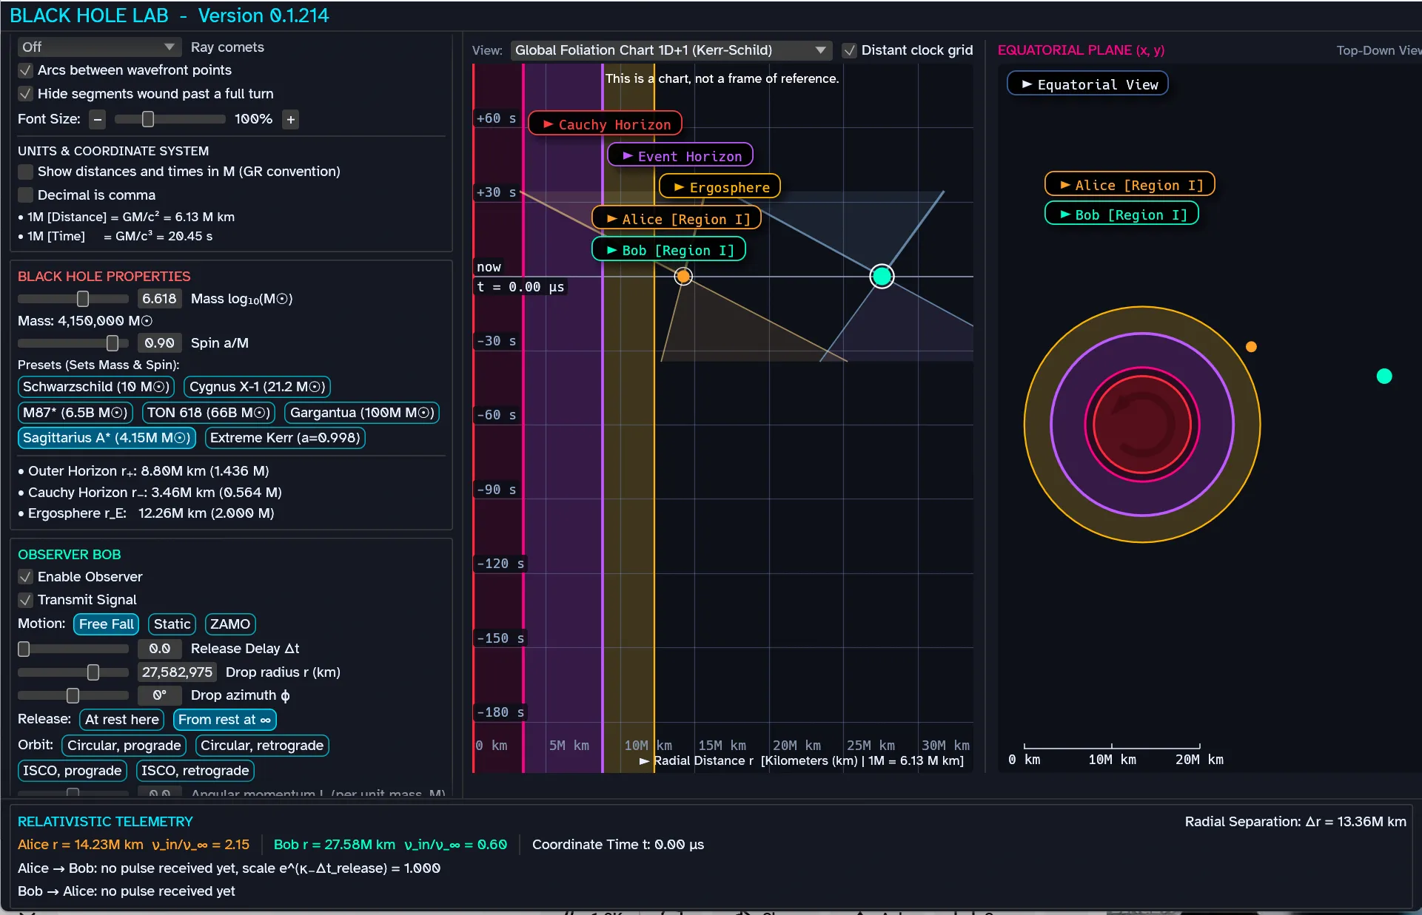Click the EQUATORIAL PLANE (x, y) heading

coord(1081,50)
